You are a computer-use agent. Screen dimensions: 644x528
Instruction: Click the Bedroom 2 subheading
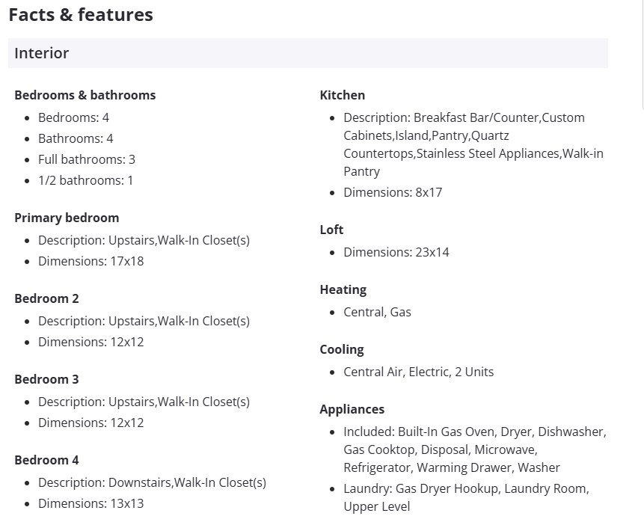(46, 298)
